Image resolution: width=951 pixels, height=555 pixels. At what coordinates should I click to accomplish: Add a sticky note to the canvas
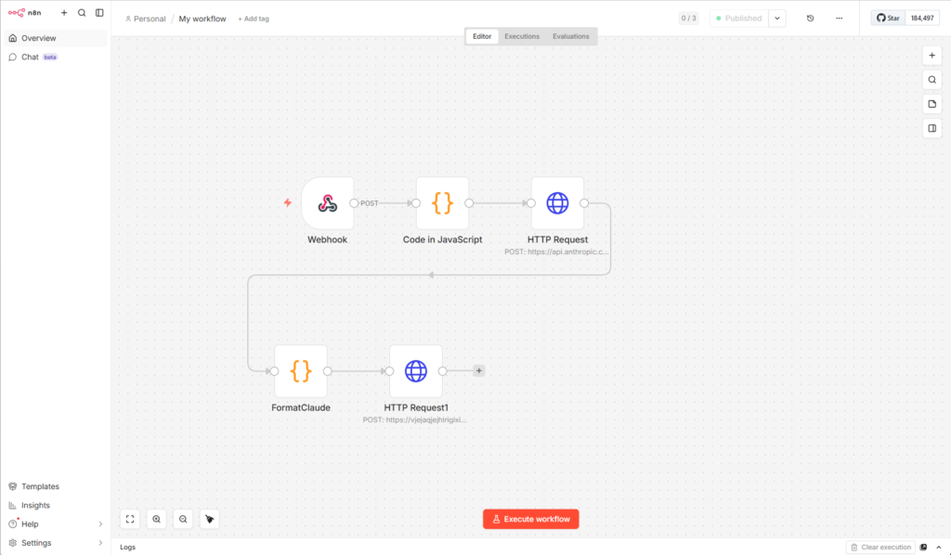(x=931, y=104)
